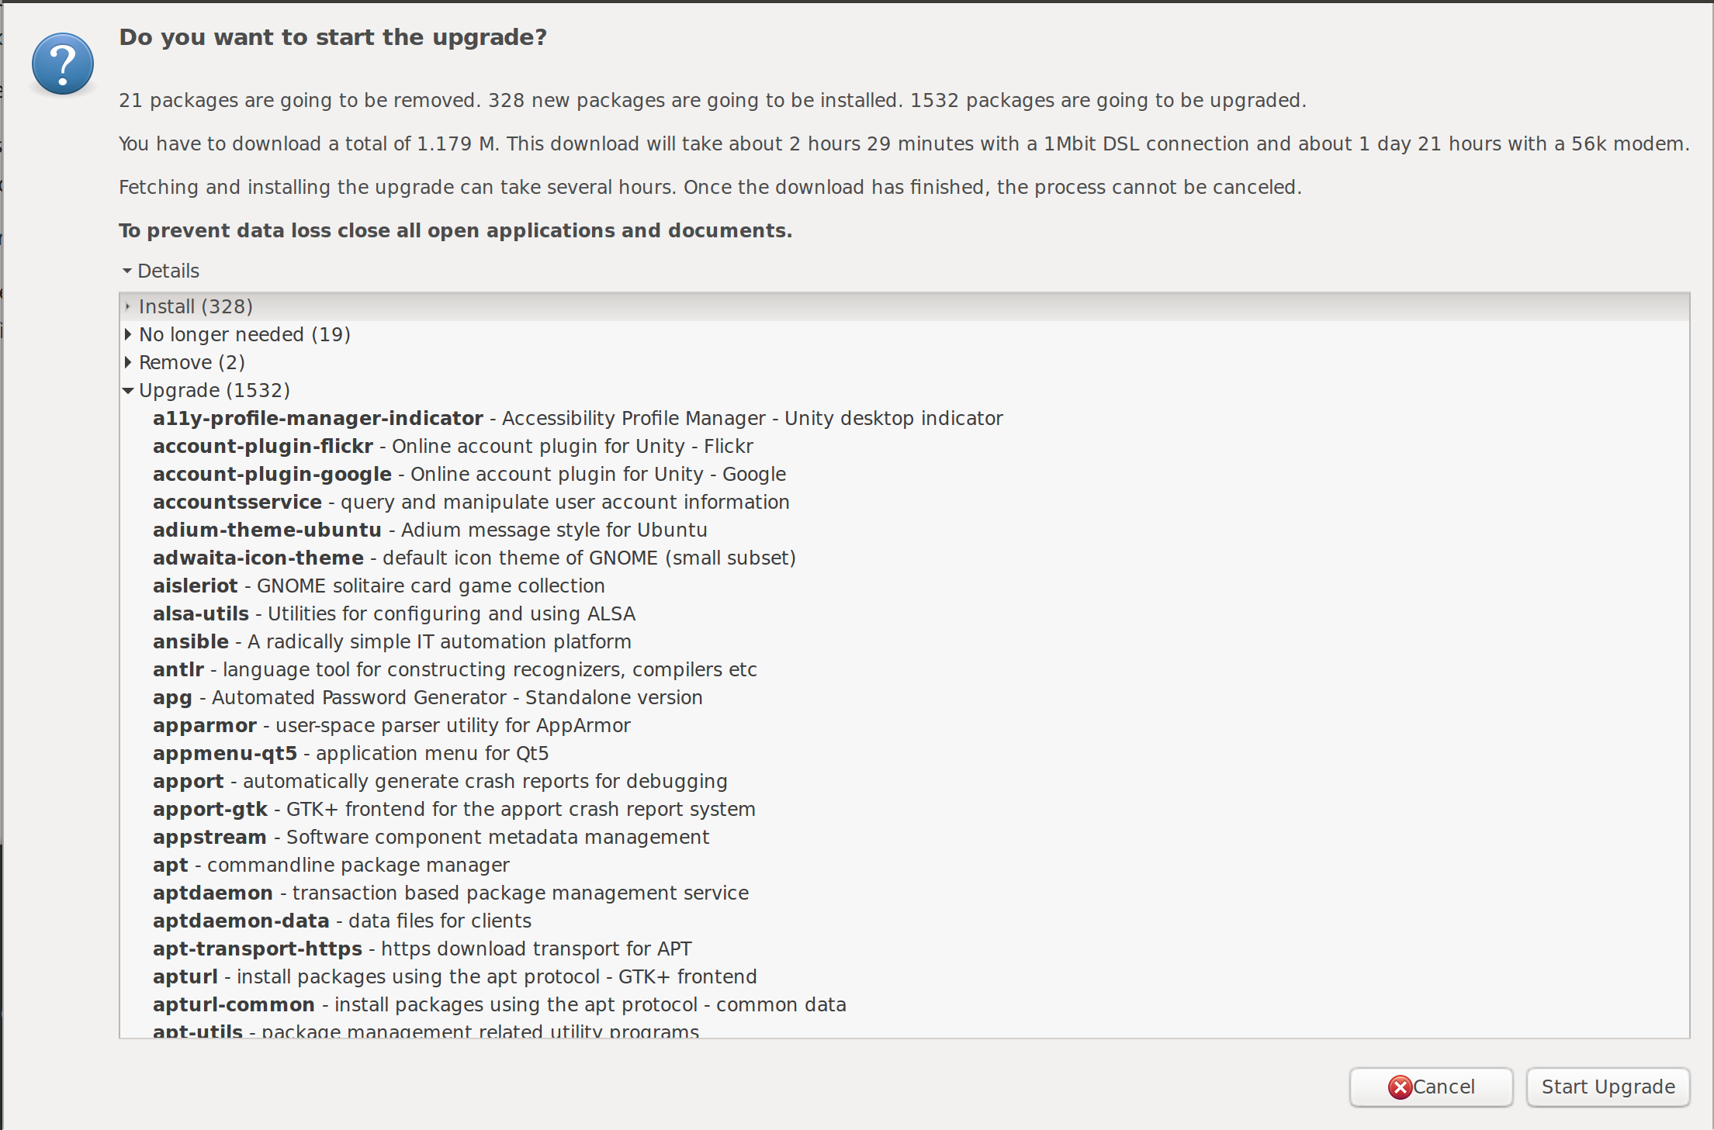The height and width of the screenshot is (1130, 1714).
Task: Cancel the upgrade dialog
Action: coord(1431,1087)
